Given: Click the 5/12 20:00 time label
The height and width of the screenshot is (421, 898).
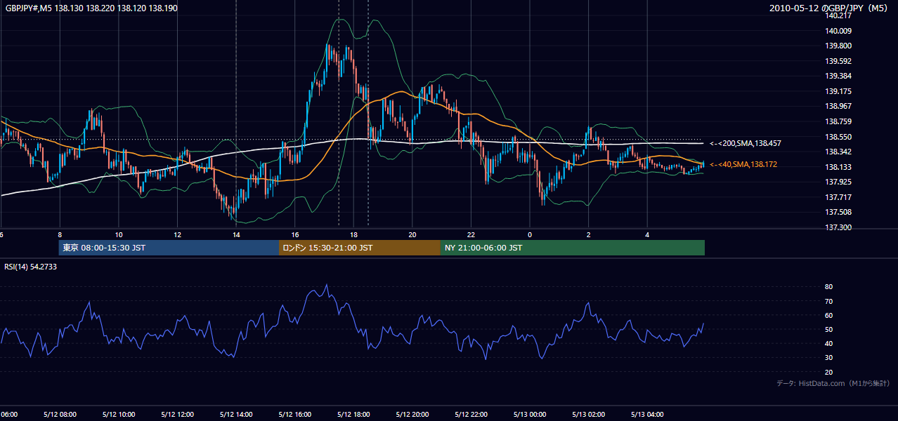Looking at the screenshot, I should 412,415.
